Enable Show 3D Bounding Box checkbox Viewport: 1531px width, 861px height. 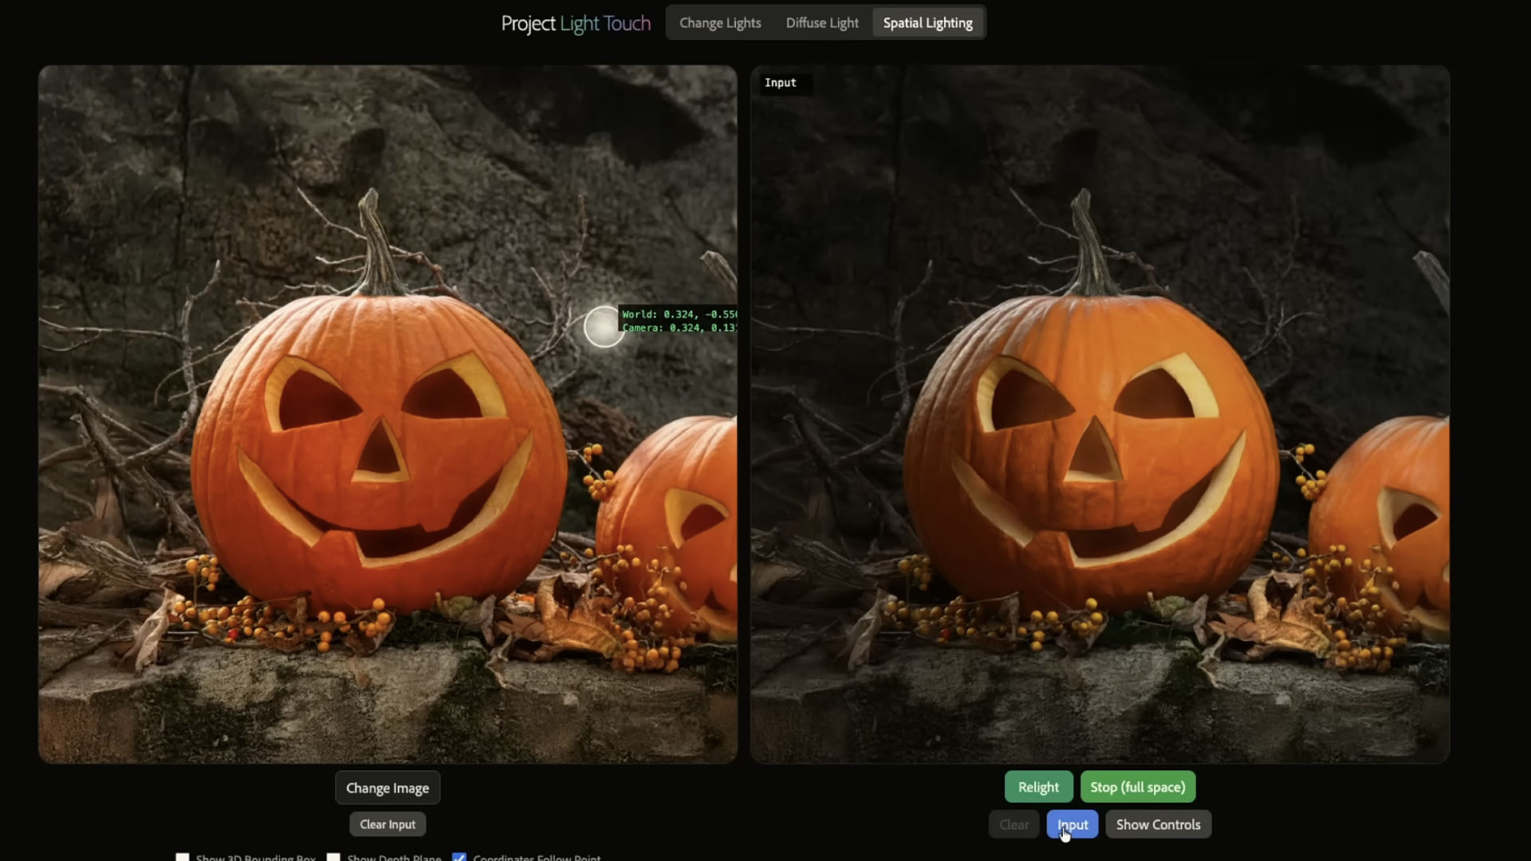pyautogui.click(x=183, y=858)
